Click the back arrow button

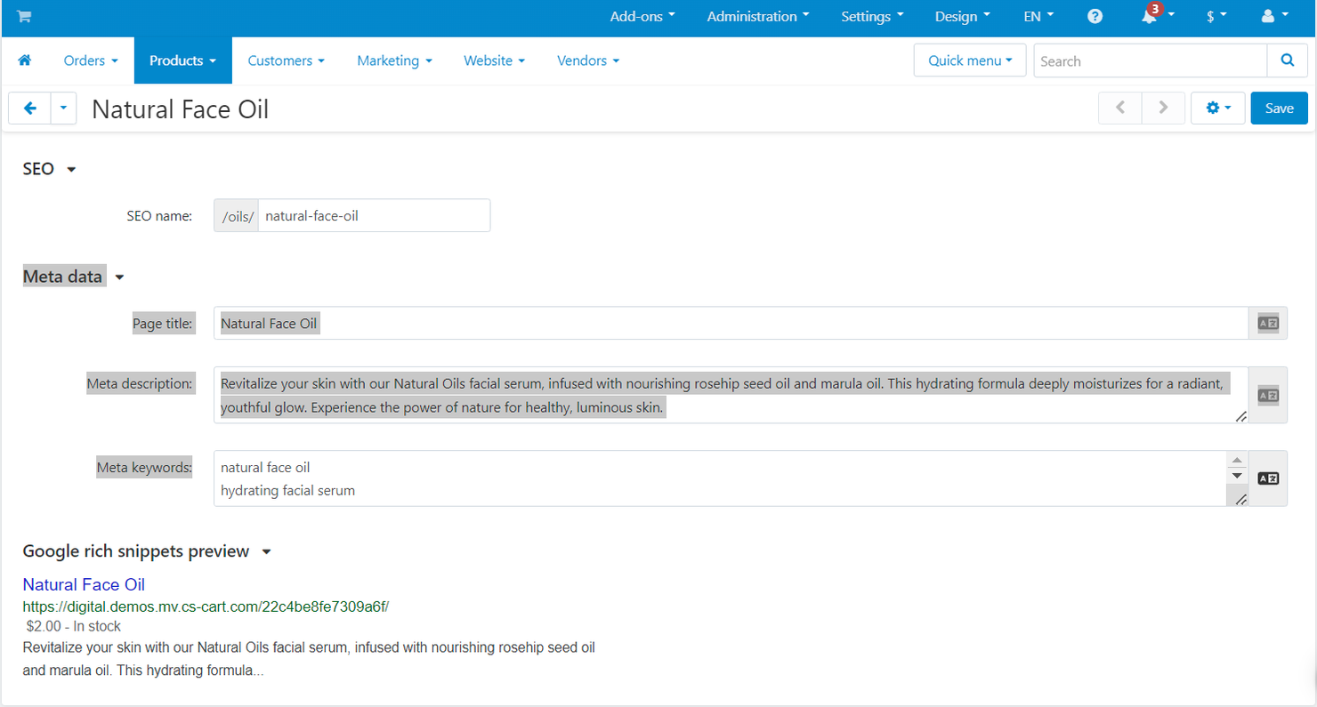click(x=30, y=108)
